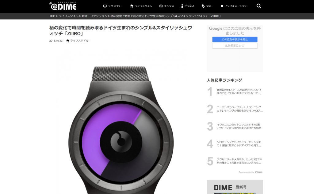Image resolution: width=314 pixels, height=194 pixels.
Task: Click the ライフスタイル breadcrumb link
Action: pyautogui.click(x=68, y=16)
